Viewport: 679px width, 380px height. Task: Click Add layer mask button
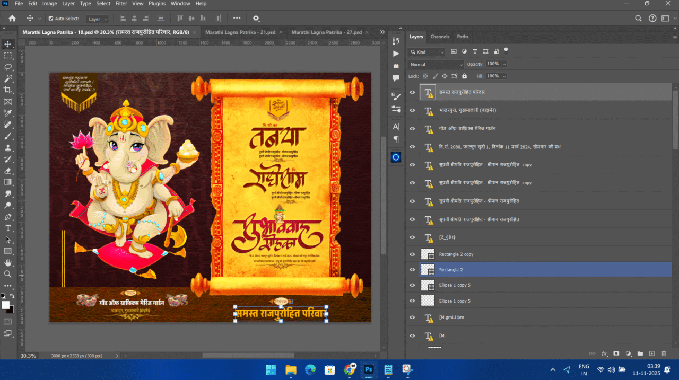(x=615, y=354)
